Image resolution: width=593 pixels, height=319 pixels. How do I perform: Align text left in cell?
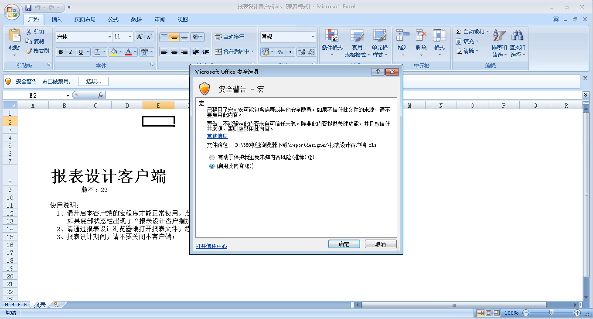(164, 51)
